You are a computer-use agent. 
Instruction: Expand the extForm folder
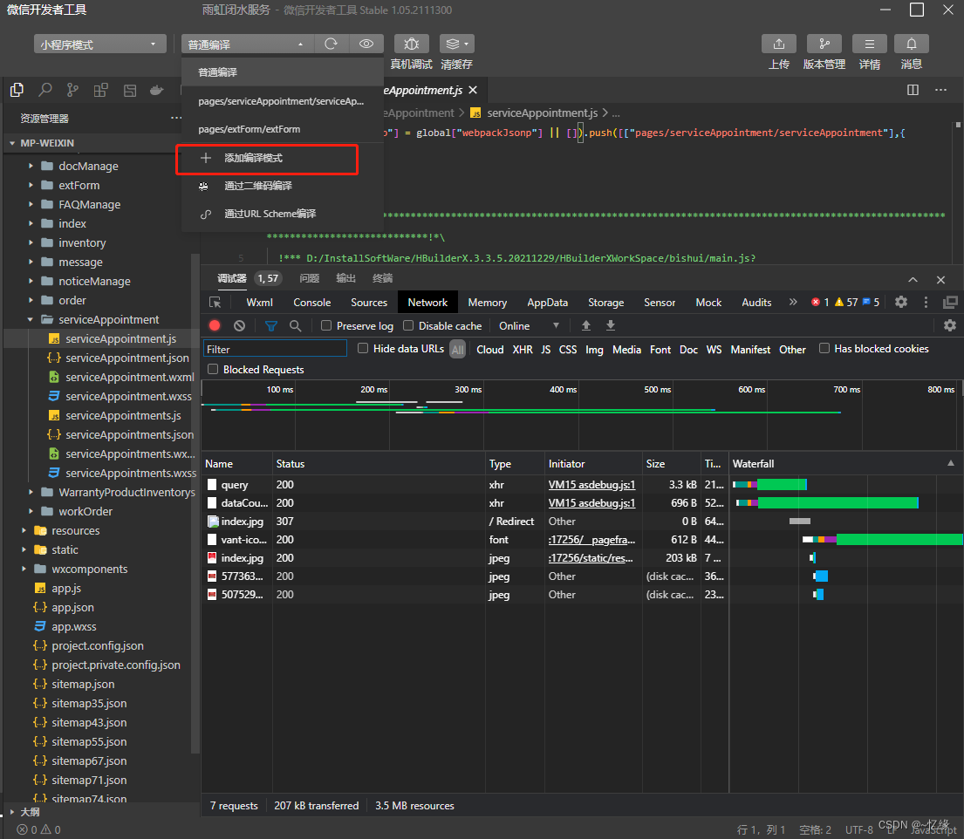31,185
